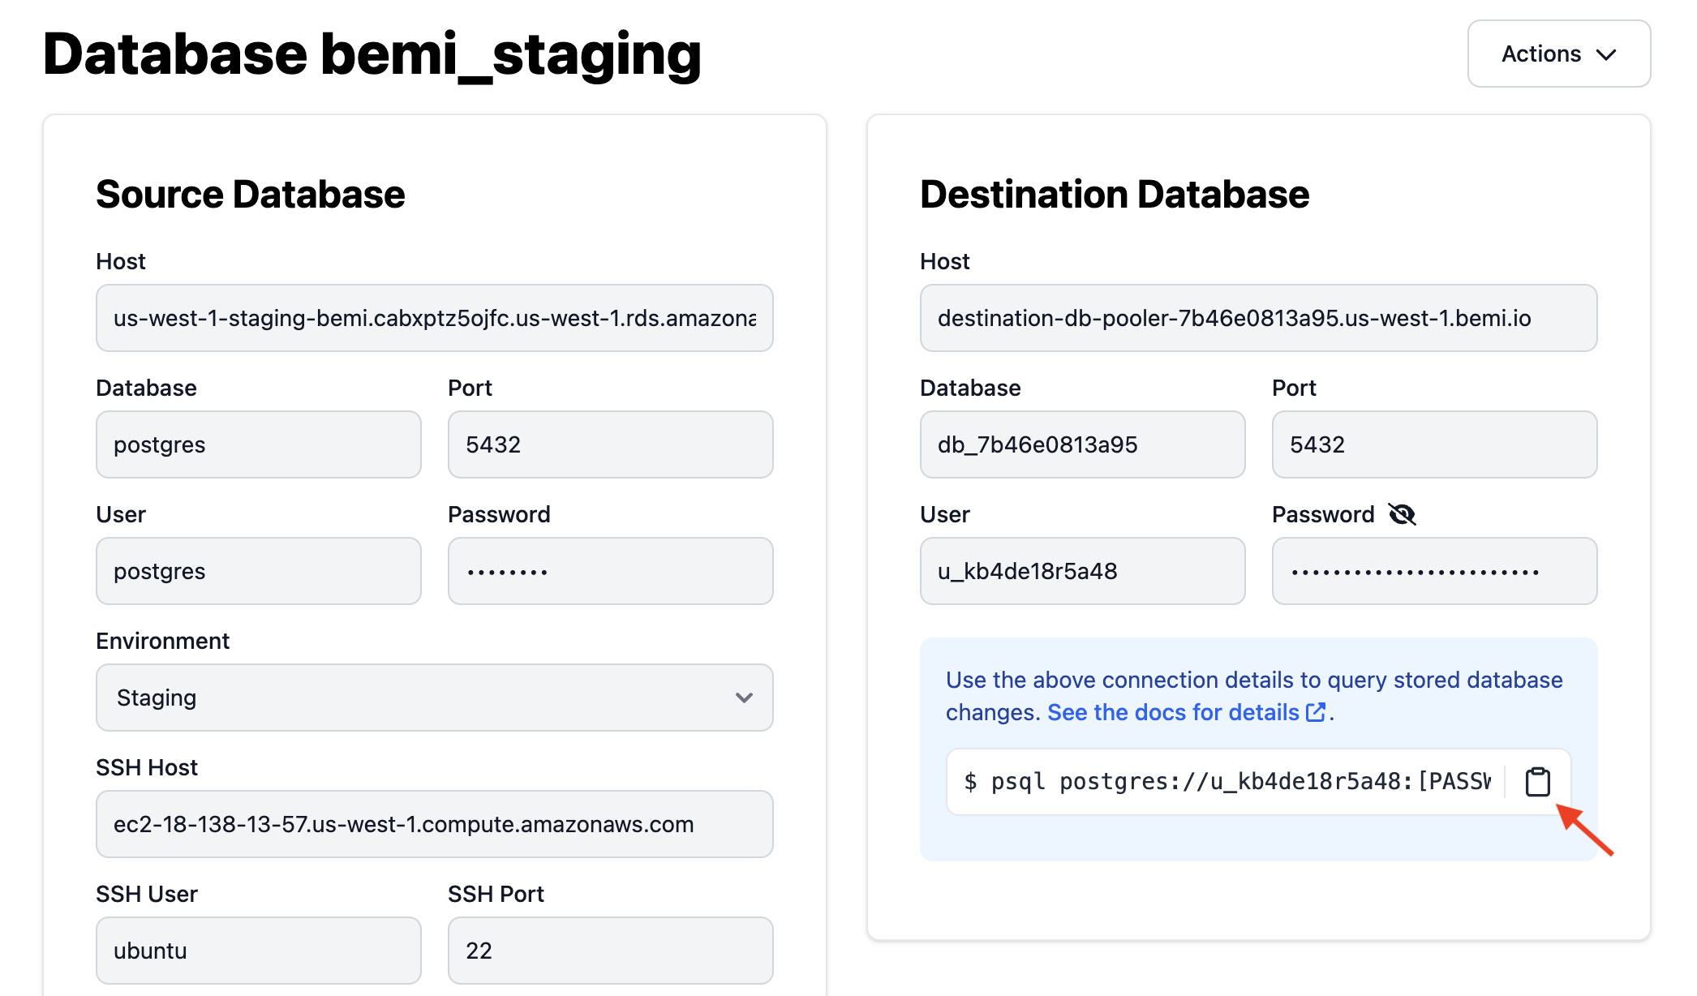The image size is (1697, 996).
Task: Click destination User u_kb4de18r5a48 field
Action: click(x=1082, y=571)
